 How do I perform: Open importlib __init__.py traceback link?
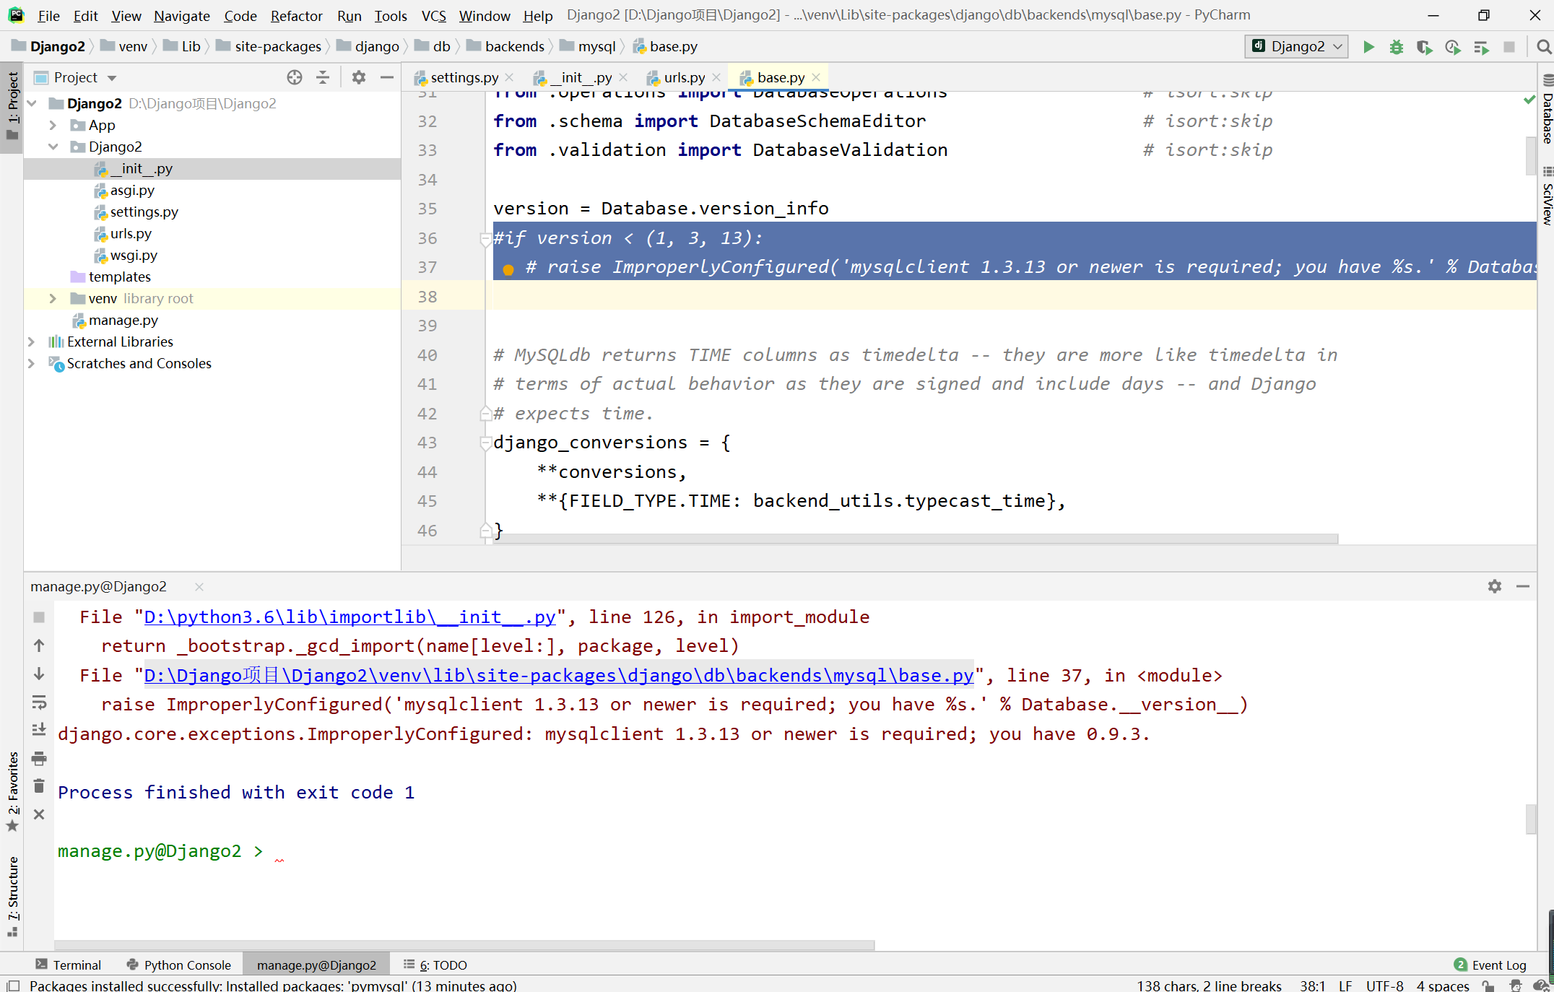click(350, 617)
